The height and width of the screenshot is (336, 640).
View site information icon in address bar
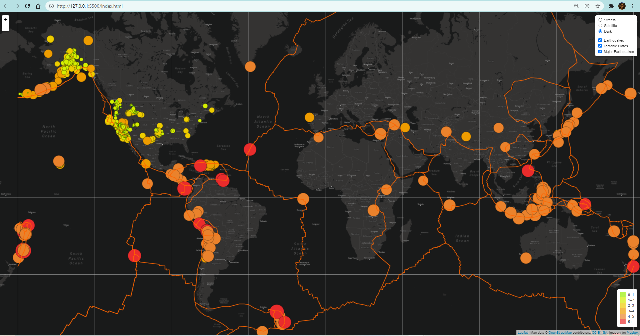click(51, 6)
